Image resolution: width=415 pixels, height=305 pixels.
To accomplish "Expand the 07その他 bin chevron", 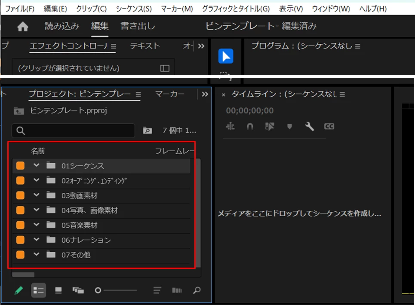I will pos(37,254).
